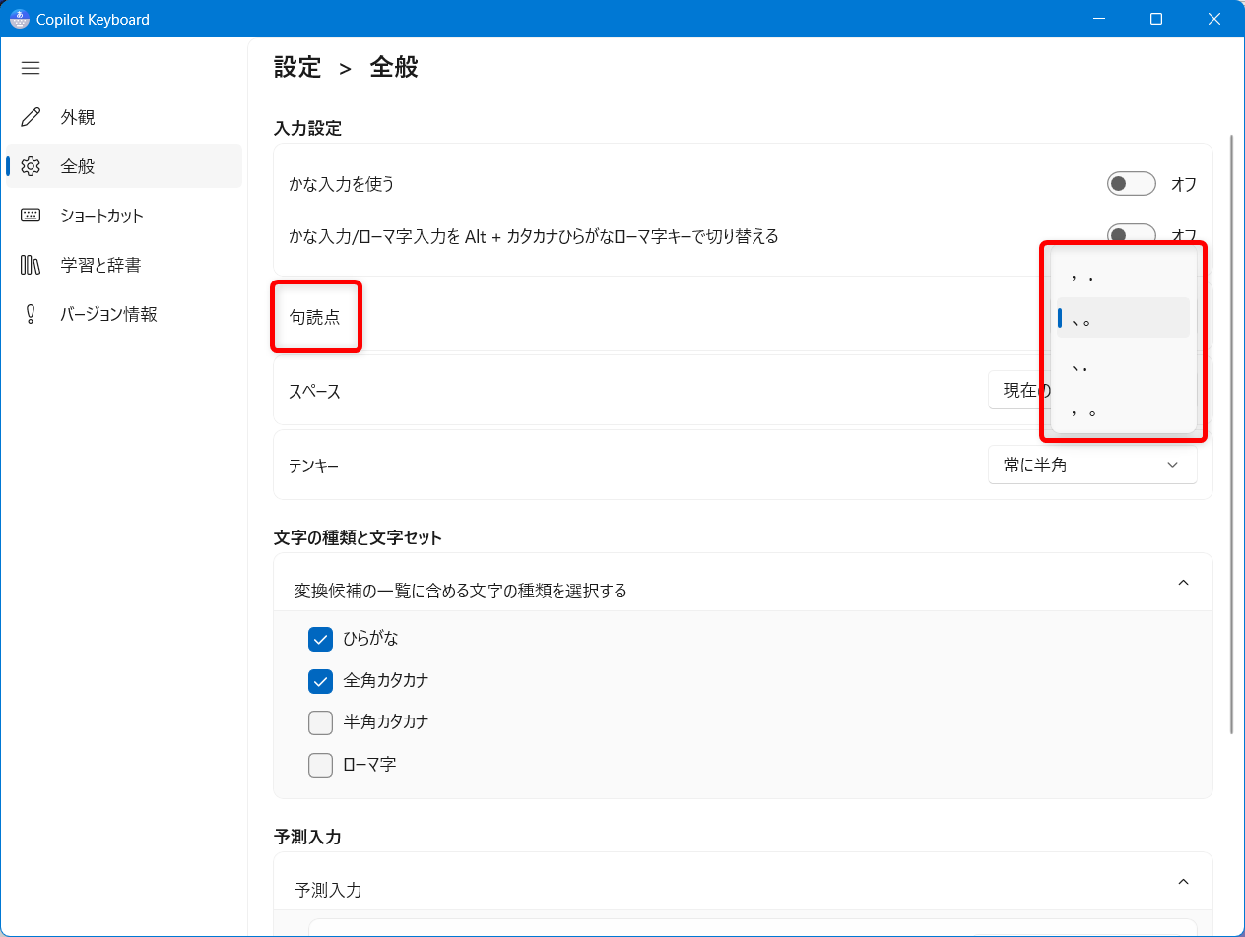This screenshot has height=937, width=1245.
Task: Collapse the 予測入力 expander chevron
Action: [1183, 882]
